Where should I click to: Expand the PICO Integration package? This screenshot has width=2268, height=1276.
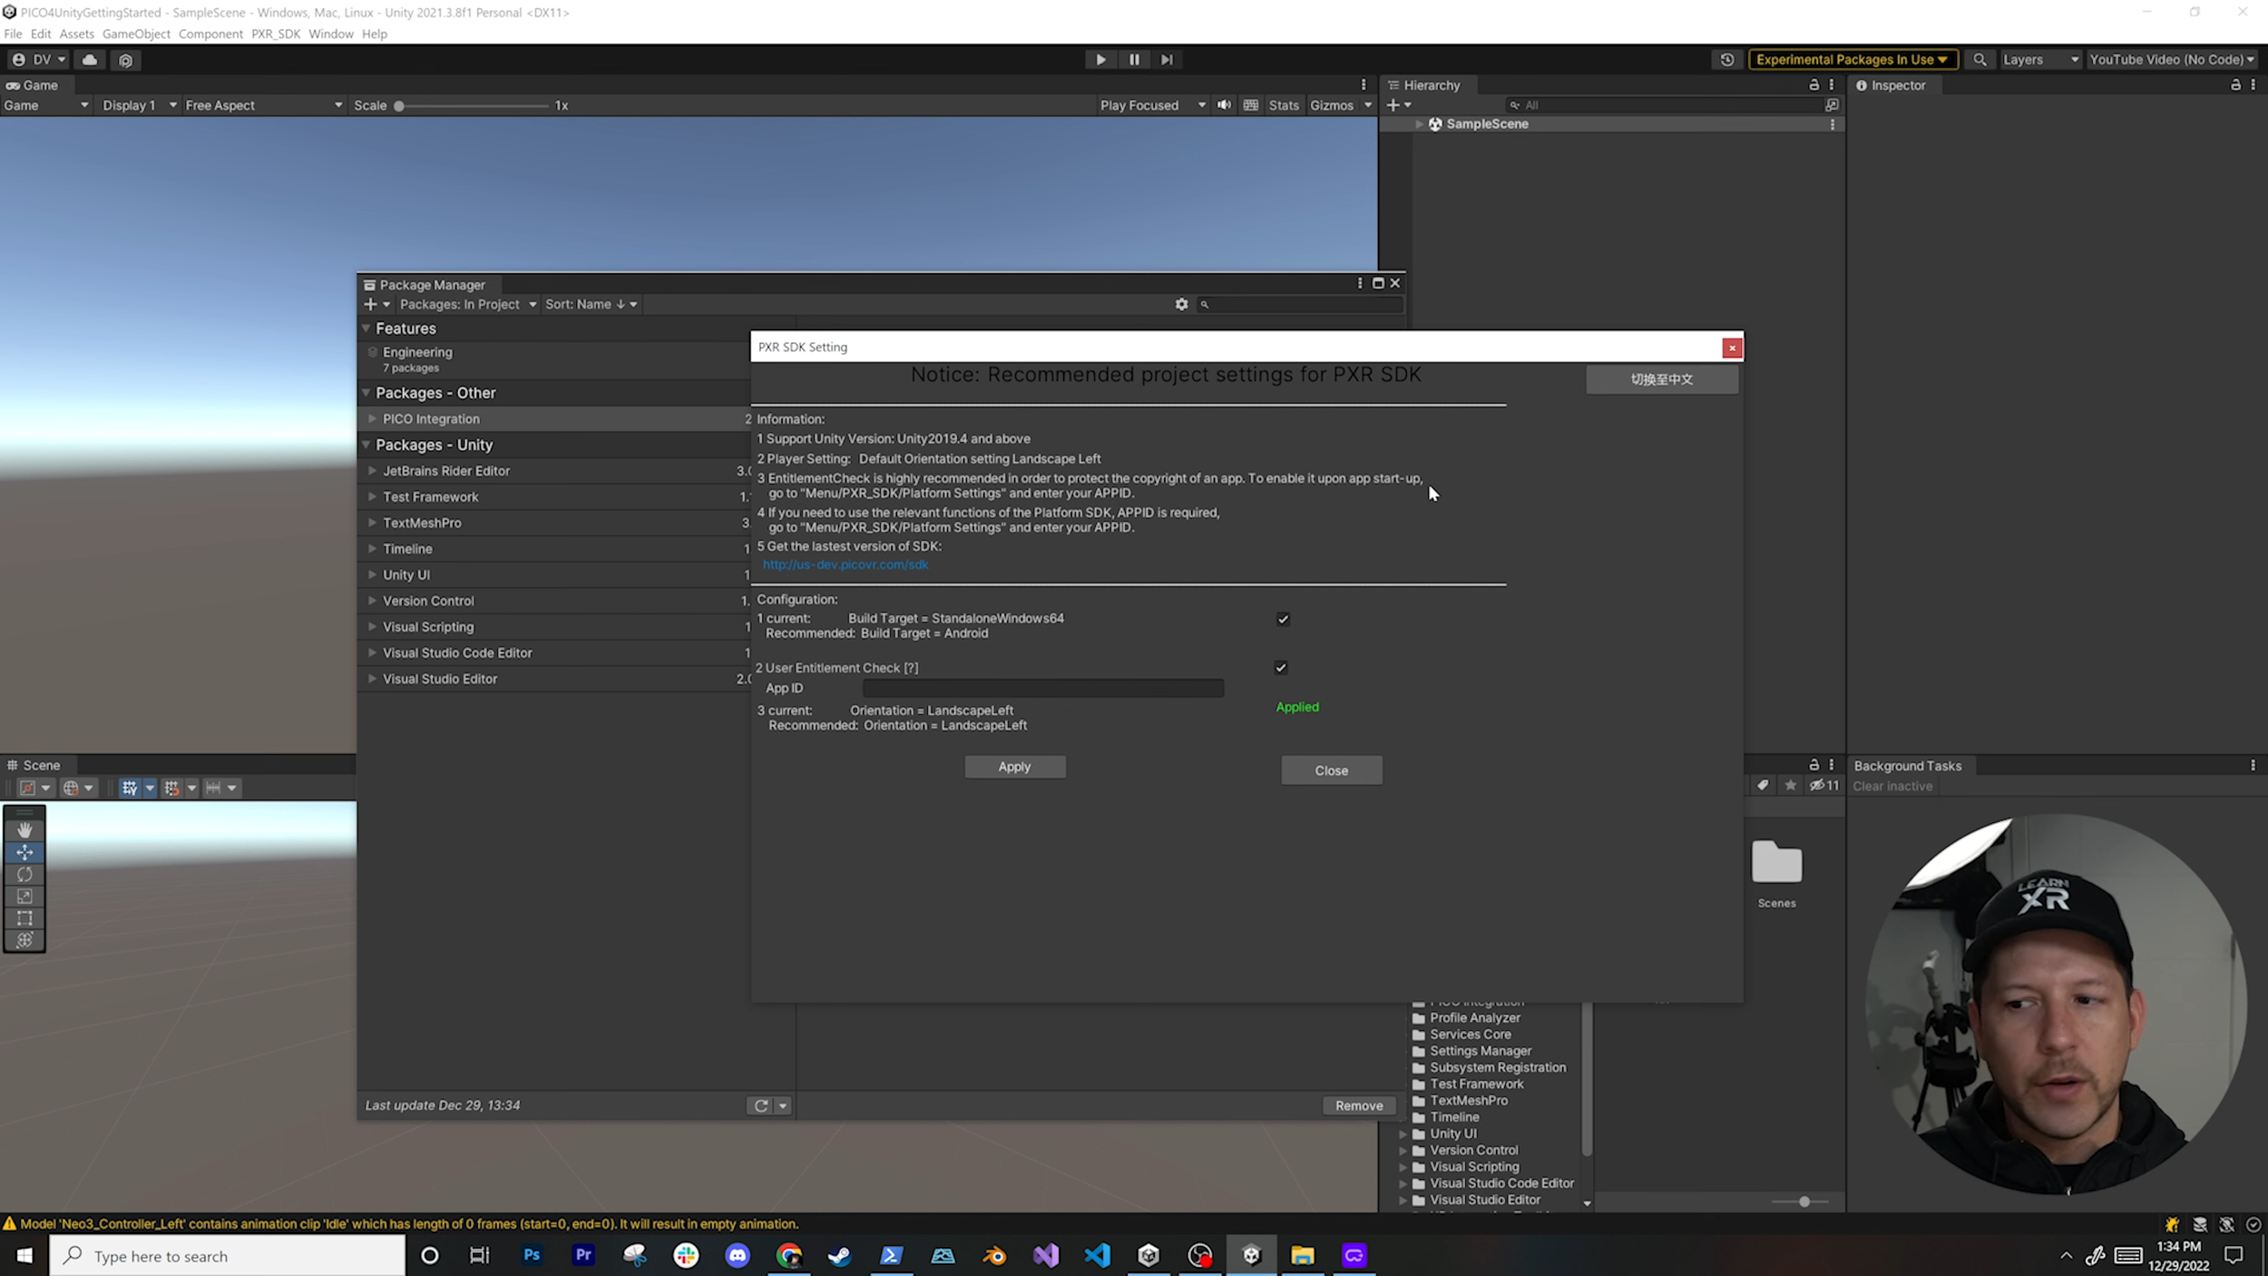[x=372, y=419]
